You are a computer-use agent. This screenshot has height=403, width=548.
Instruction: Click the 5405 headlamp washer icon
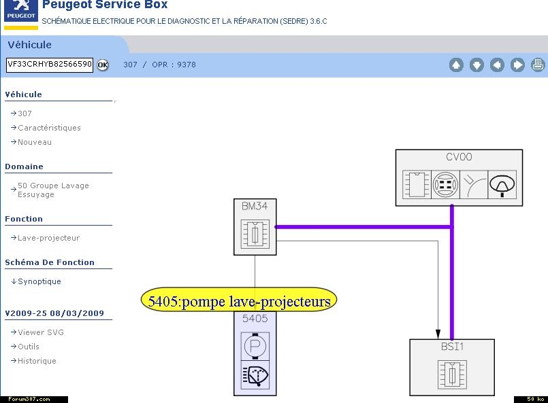click(255, 374)
